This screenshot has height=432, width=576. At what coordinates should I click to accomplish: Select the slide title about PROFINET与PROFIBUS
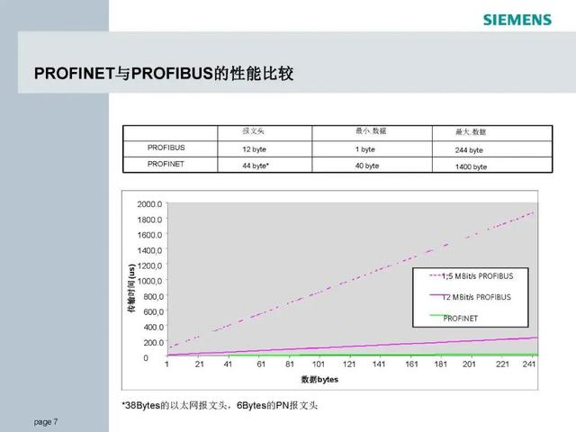click(163, 74)
